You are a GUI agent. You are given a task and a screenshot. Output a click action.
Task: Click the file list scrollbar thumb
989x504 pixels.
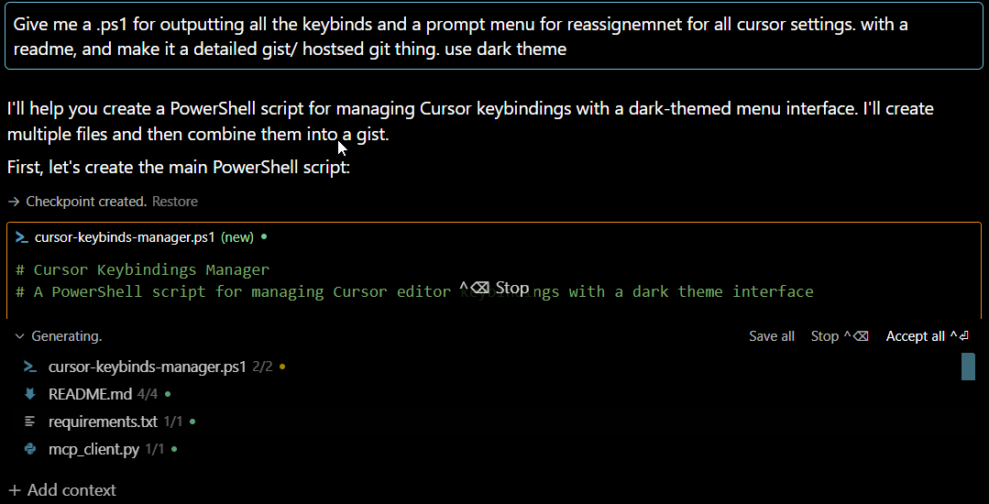tap(967, 367)
